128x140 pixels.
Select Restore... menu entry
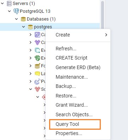tap(78, 96)
